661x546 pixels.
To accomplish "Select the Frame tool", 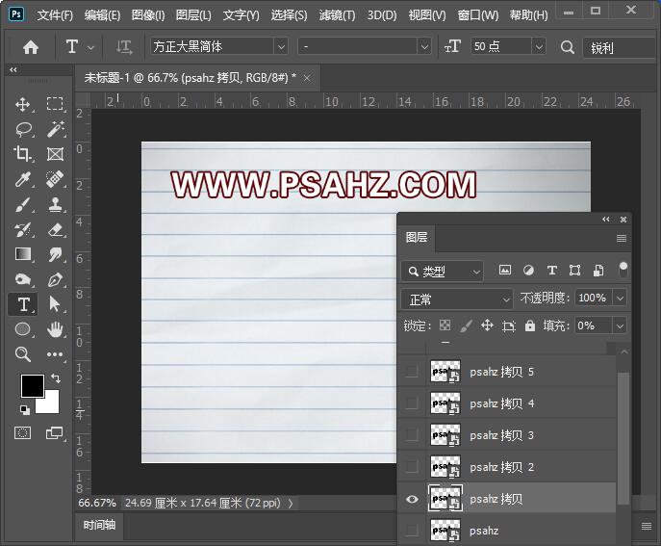I will (x=55, y=154).
